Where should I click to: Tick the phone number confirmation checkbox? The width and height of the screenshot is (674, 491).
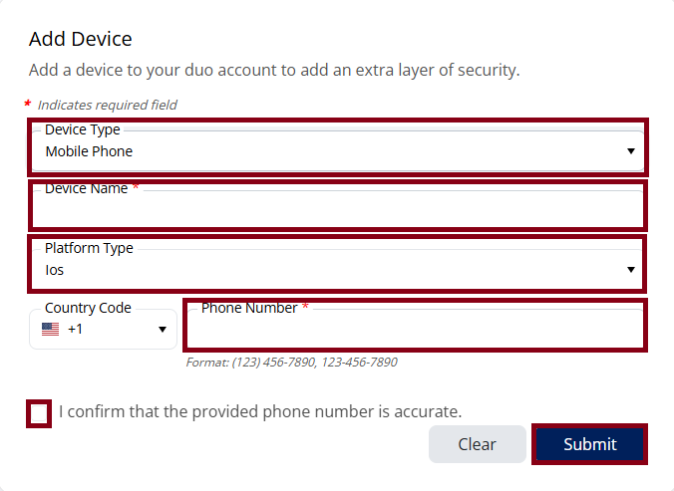39,412
